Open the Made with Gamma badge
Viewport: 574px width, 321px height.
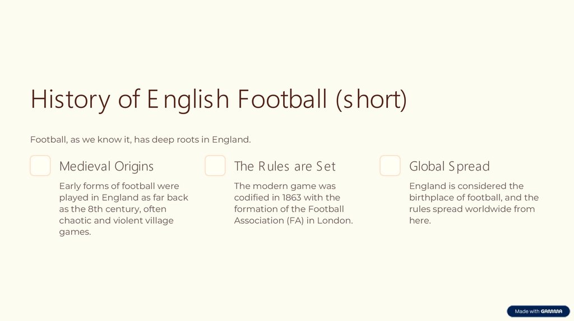(x=538, y=311)
